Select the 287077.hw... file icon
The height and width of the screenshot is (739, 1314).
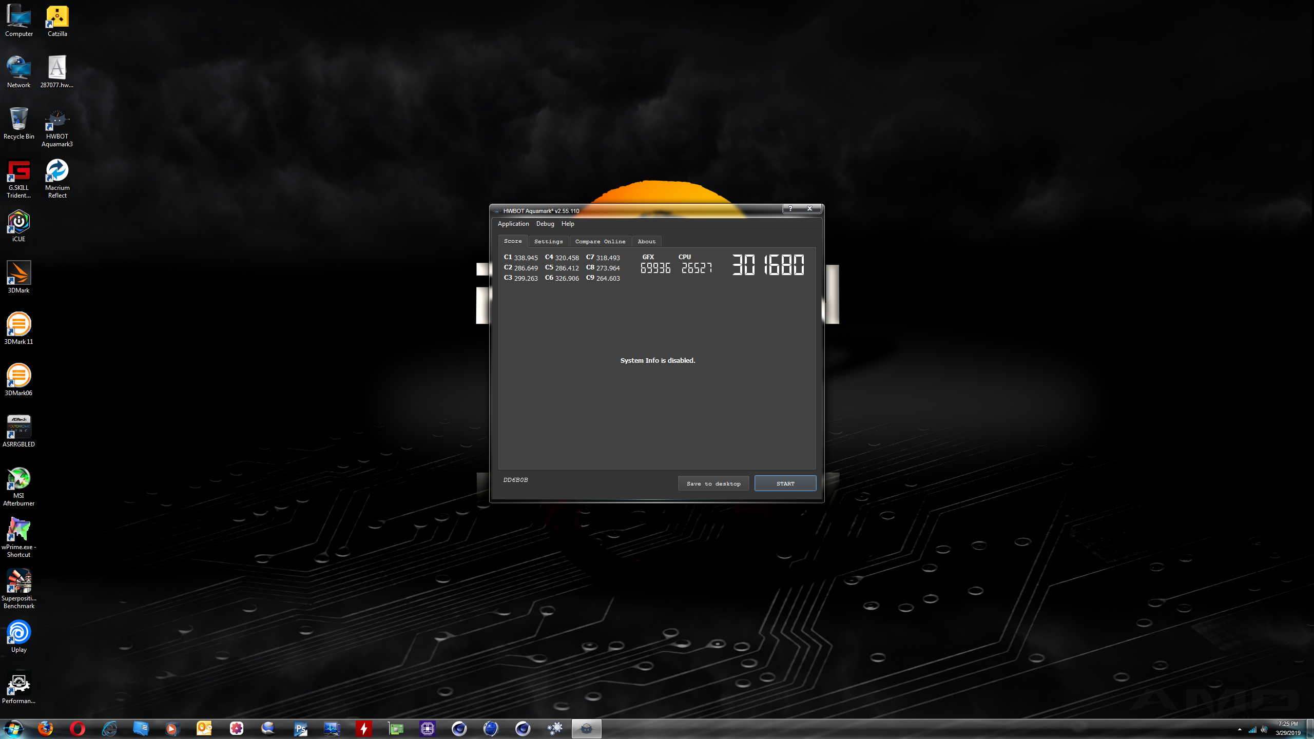57,72
